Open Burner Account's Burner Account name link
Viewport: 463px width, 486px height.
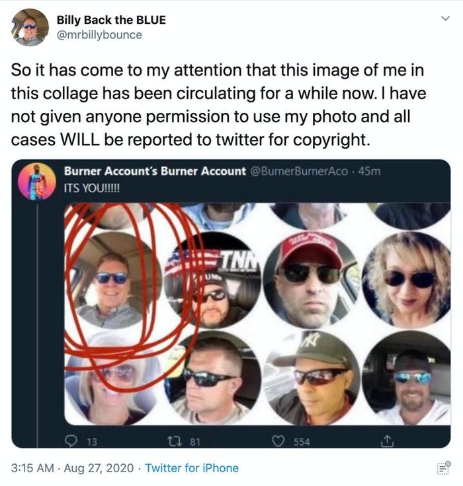155,171
